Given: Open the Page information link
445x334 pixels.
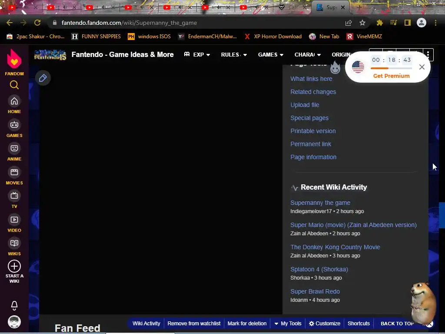Looking at the screenshot, I should (x=313, y=157).
